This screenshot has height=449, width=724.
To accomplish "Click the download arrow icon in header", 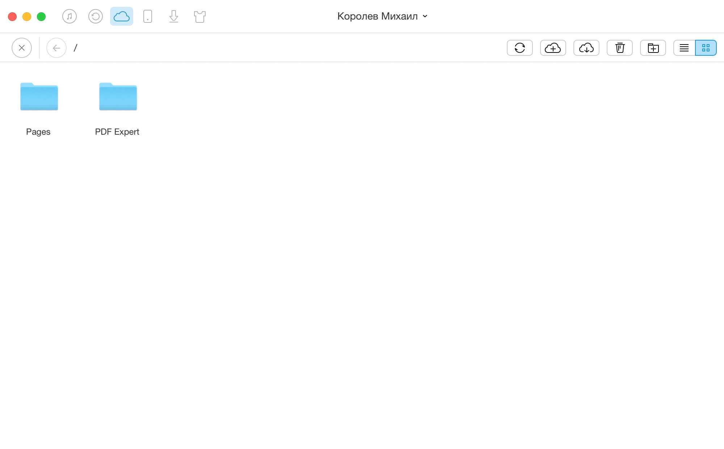I will pyautogui.click(x=174, y=16).
